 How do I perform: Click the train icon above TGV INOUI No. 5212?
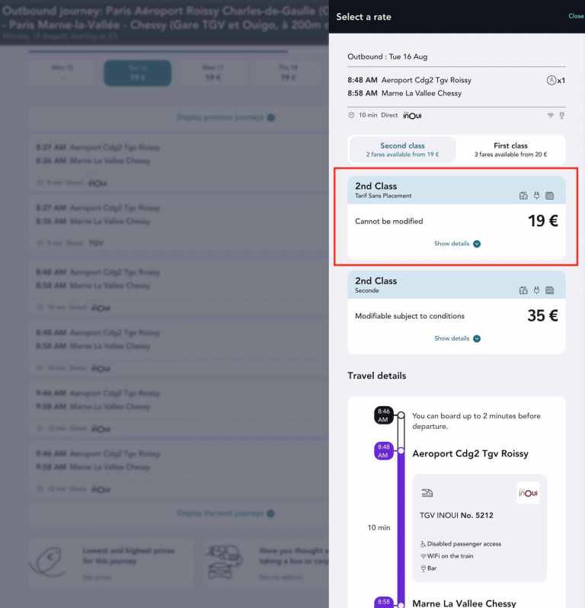click(x=427, y=493)
